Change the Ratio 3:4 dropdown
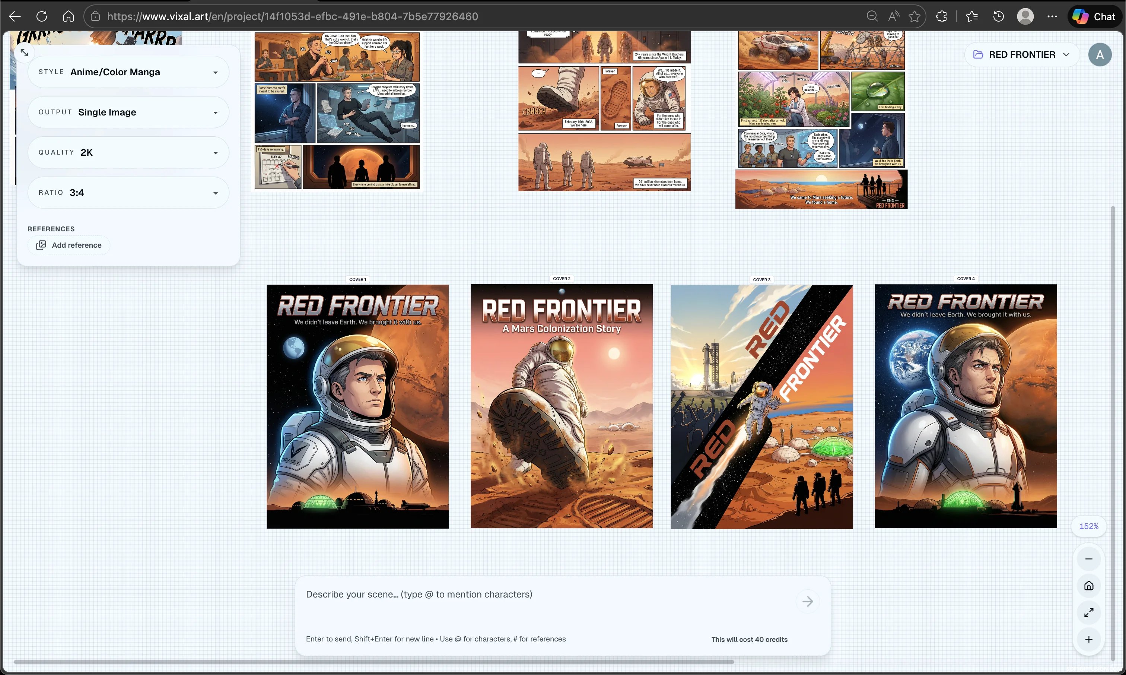Viewport: 1126px width, 675px height. point(128,193)
